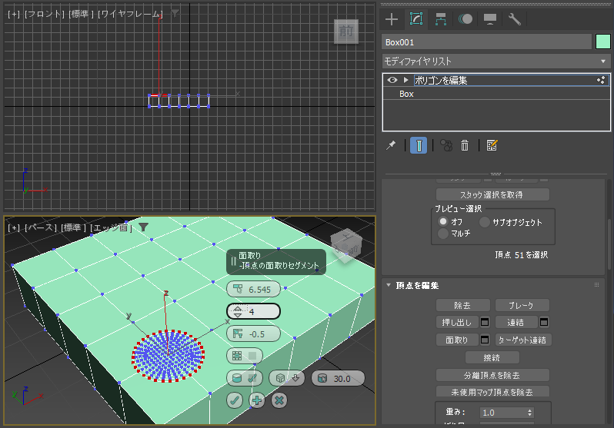Open the [ワイヤフレーム] shading menu
The width and height of the screenshot is (614, 428).
pos(130,14)
